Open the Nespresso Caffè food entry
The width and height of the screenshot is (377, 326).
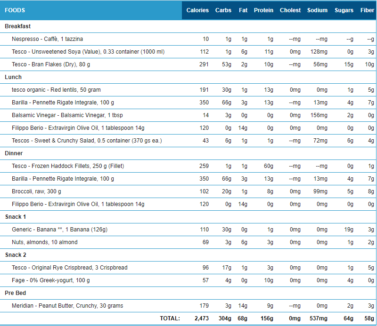tap(47, 39)
